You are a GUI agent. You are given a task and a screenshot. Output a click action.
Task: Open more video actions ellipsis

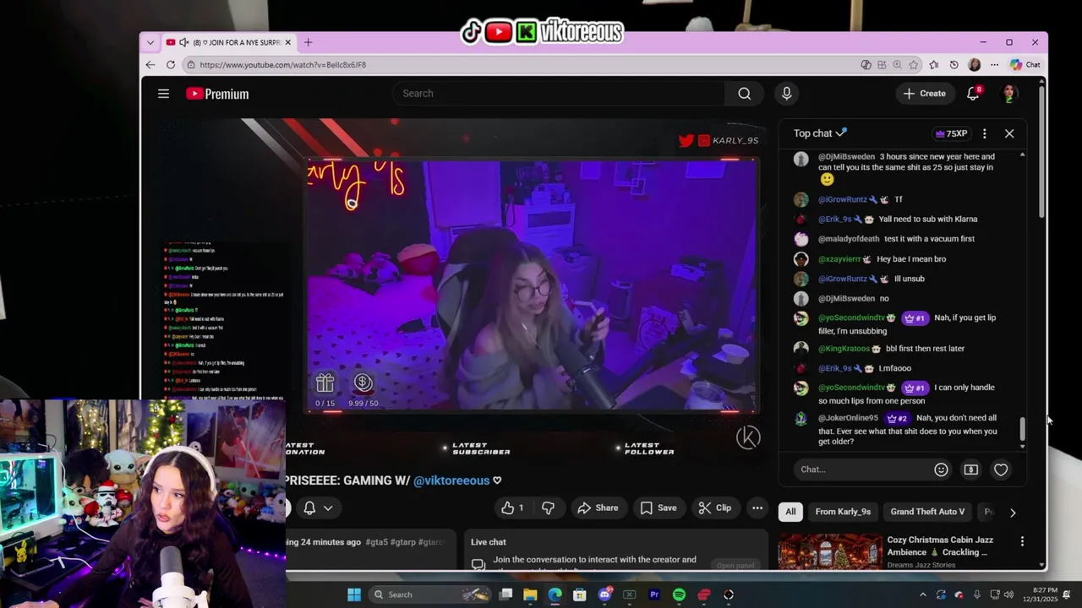pyautogui.click(x=757, y=508)
